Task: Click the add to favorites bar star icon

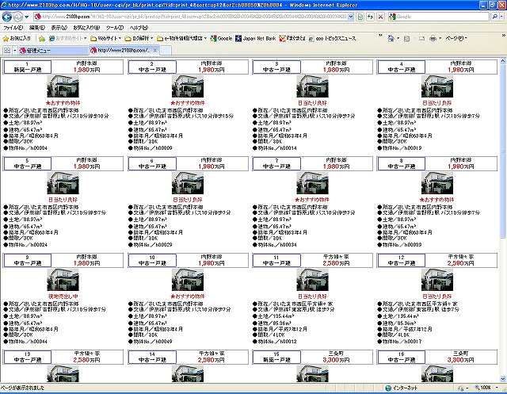Action: click(x=42, y=39)
